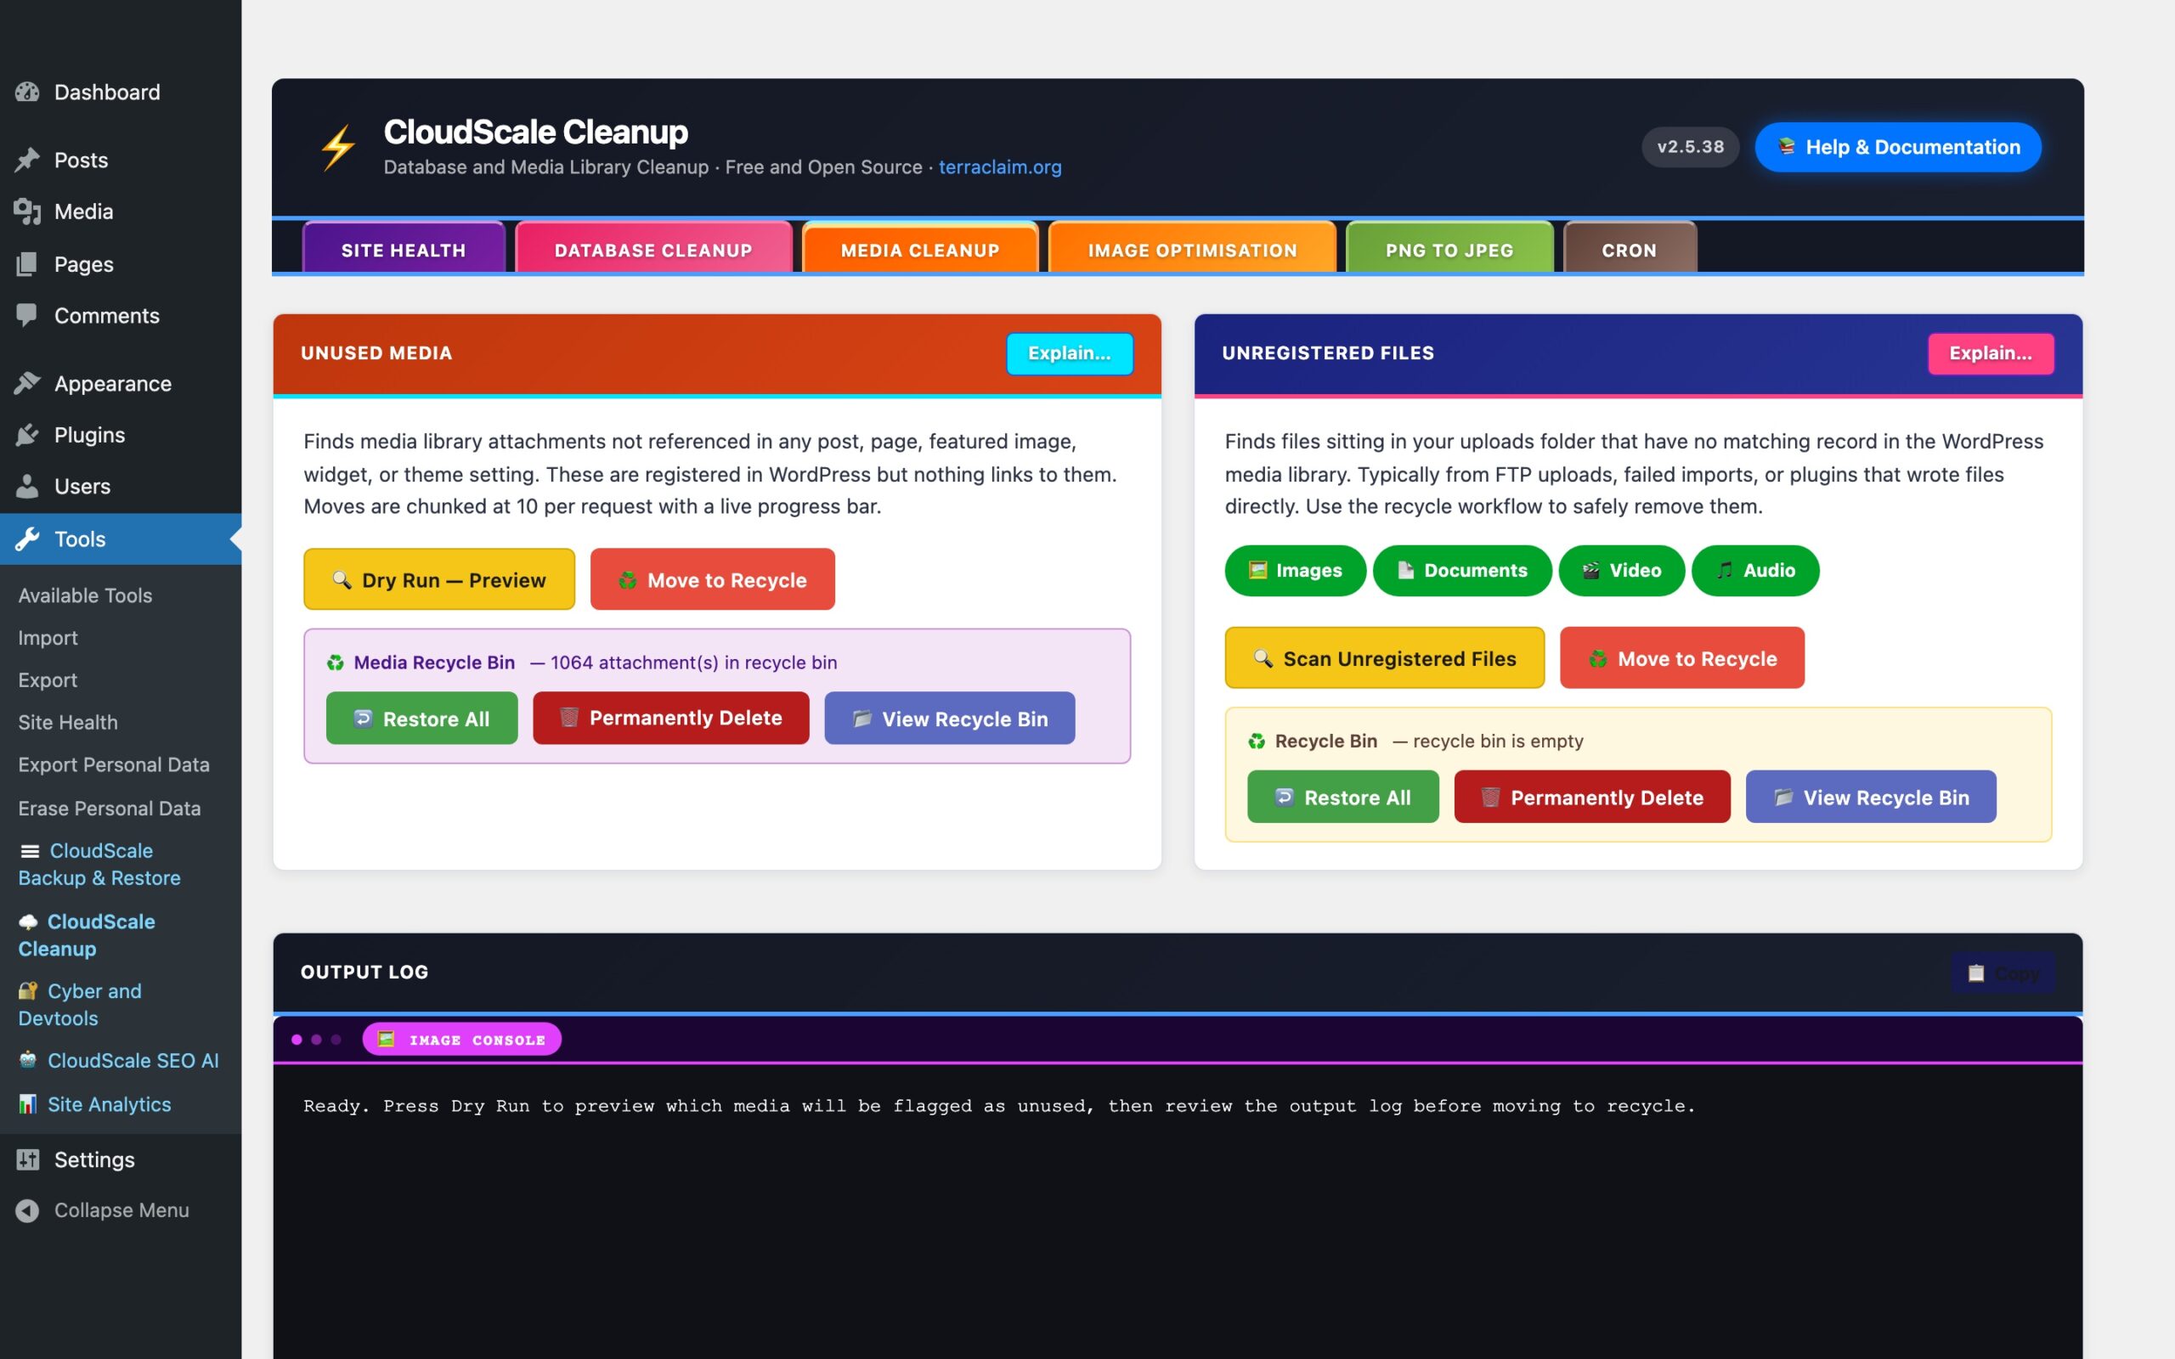Toggle the Video file type filter
The image size is (2175, 1359).
1620,570
